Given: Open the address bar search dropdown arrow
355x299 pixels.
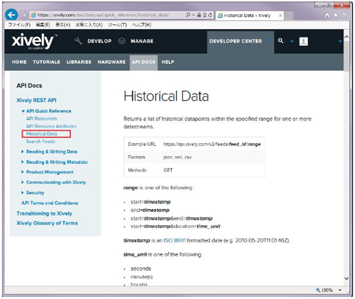Looking at the screenshot, I should [193, 15].
